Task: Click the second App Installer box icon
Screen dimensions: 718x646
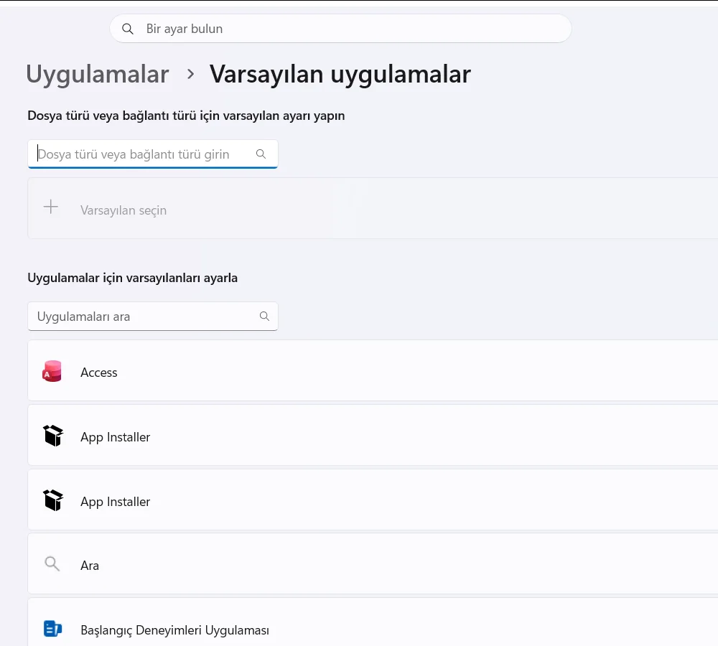Action: [53, 500]
